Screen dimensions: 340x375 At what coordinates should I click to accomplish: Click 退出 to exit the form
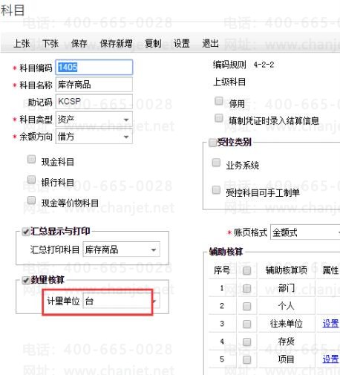(x=210, y=44)
